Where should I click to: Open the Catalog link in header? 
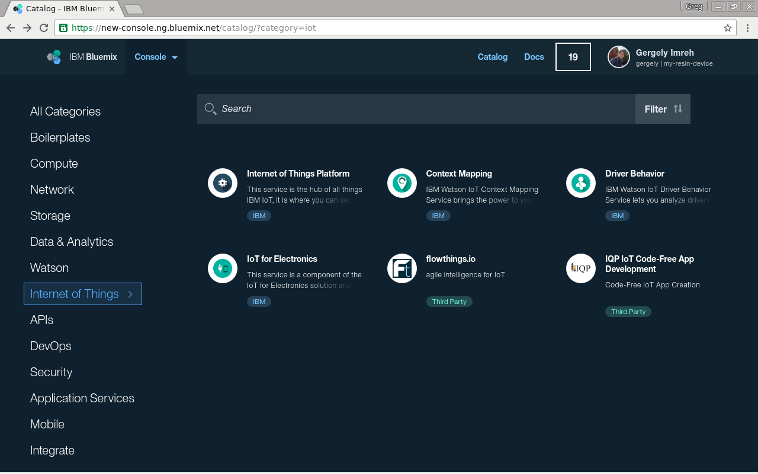pos(493,57)
